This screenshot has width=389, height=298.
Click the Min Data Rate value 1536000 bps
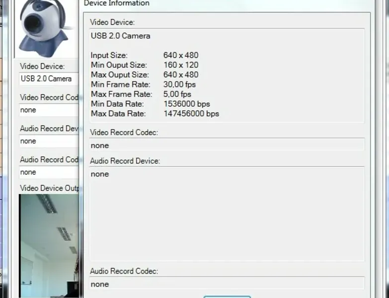(187, 104)
